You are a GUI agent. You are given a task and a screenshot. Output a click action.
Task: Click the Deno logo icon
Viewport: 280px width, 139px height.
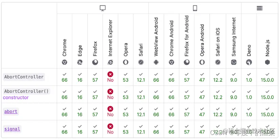(249, 62)
